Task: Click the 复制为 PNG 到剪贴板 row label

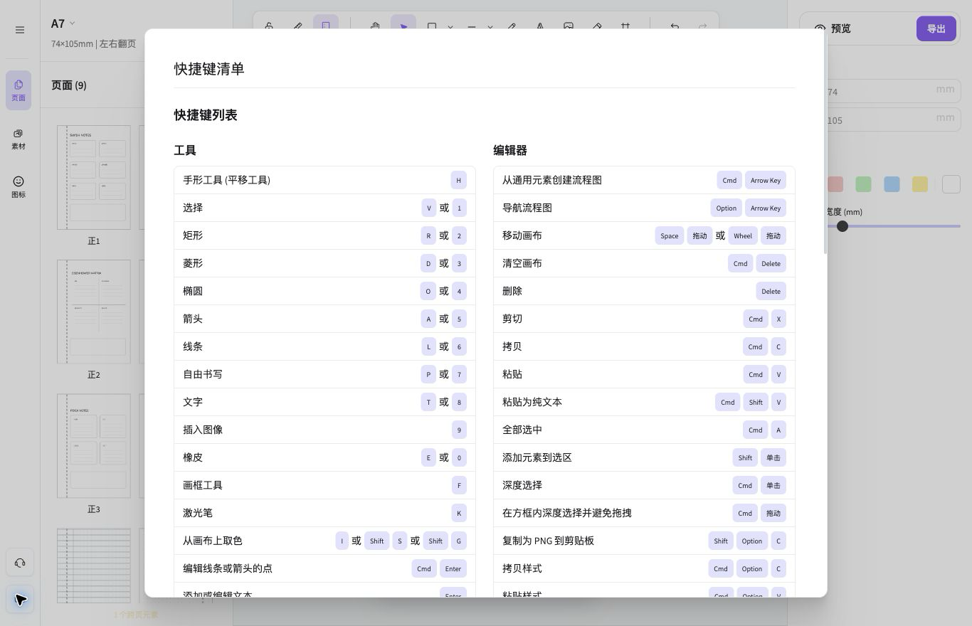Action: (548, 541)
